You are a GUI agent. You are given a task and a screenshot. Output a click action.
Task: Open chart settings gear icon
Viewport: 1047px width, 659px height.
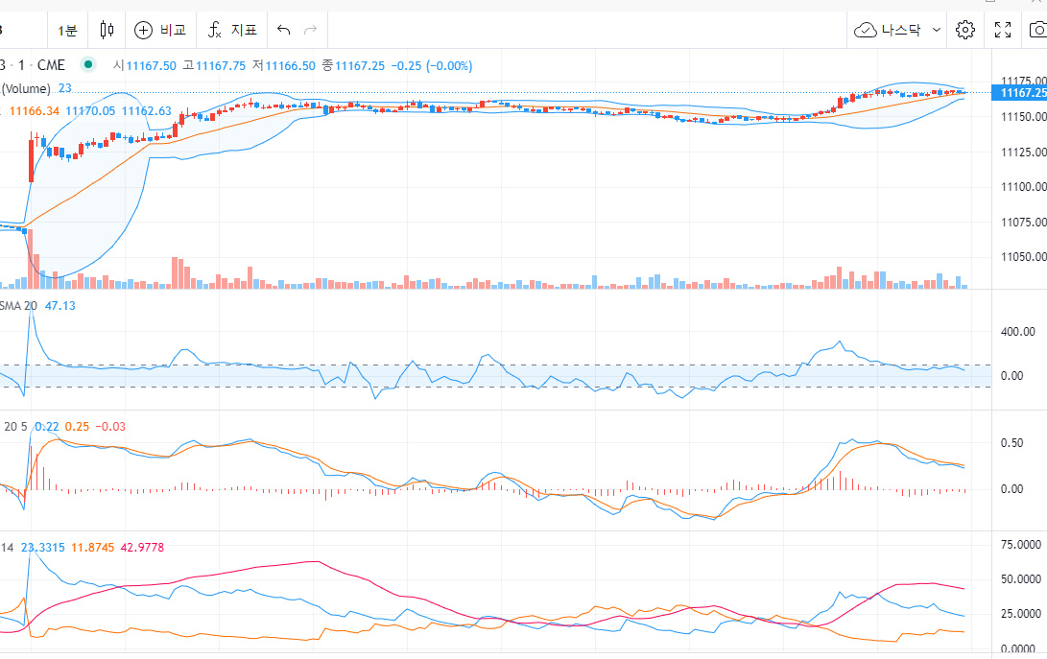pyautogui.click(x=965, y=30)
